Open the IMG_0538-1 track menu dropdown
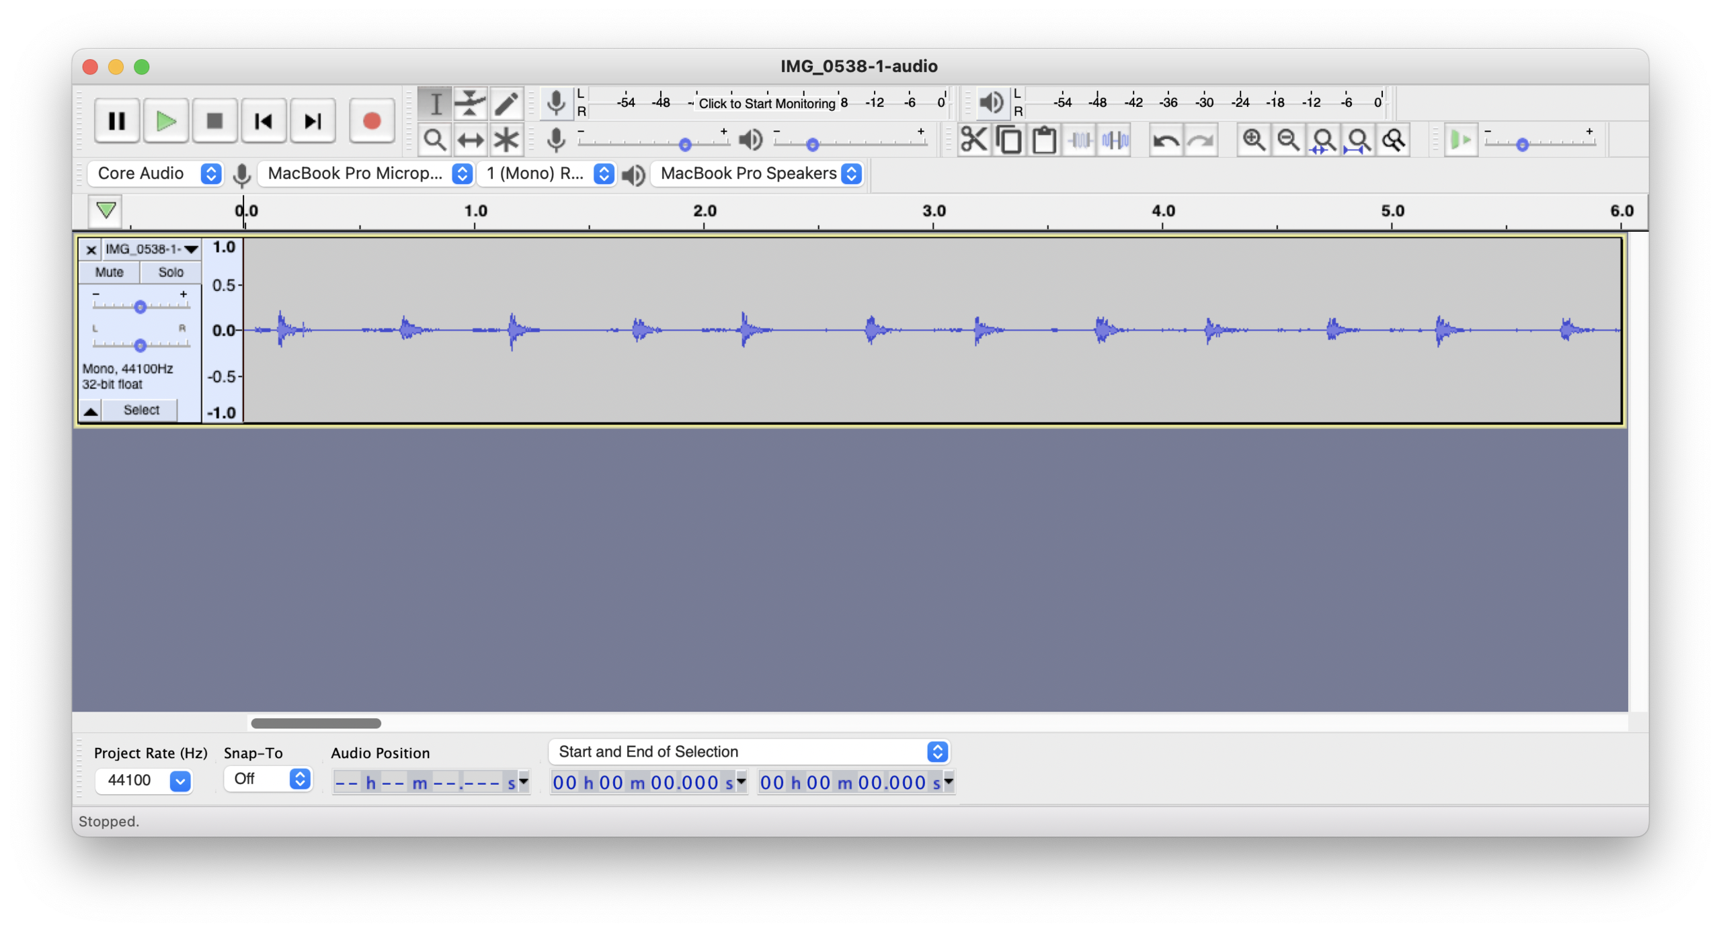Image resolution: width=1721 pixels, height=932 pixels. [152, 249]
